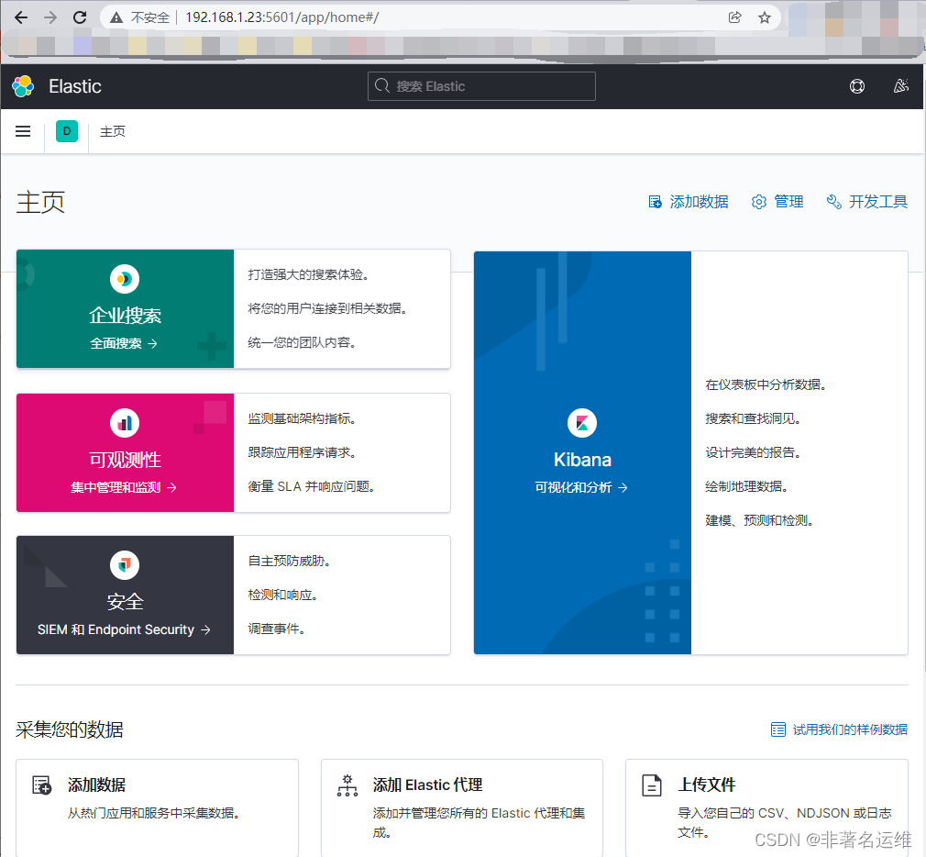Open the hamburger navigation menu
This screenshot has height=857, width=926.
(23, 131)
